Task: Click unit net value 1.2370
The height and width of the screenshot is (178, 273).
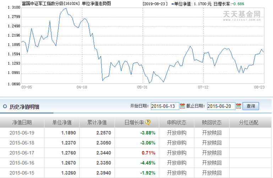Action: (69, 143)
